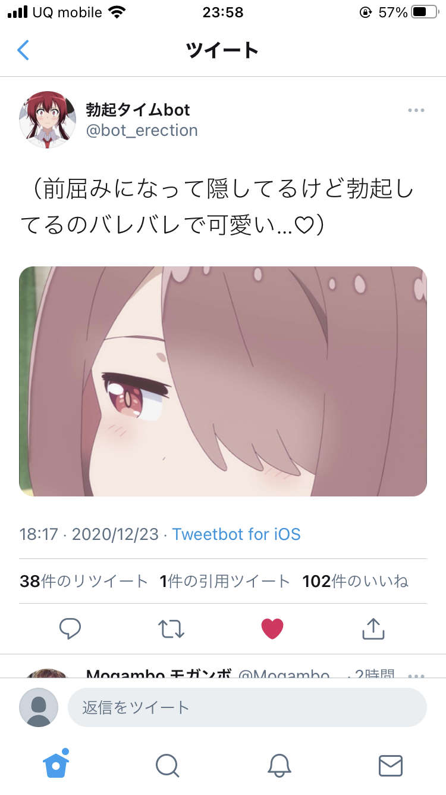Viewport: 446px width, 795px height.
Task: View the 1件の引用ツイート list
Action: tap(225, 581)
